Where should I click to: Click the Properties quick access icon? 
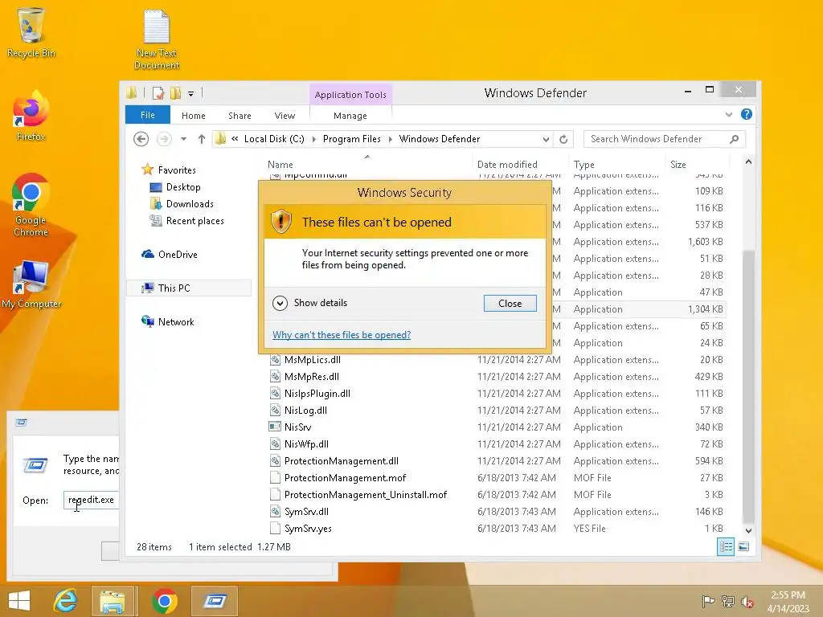[158, 93]
